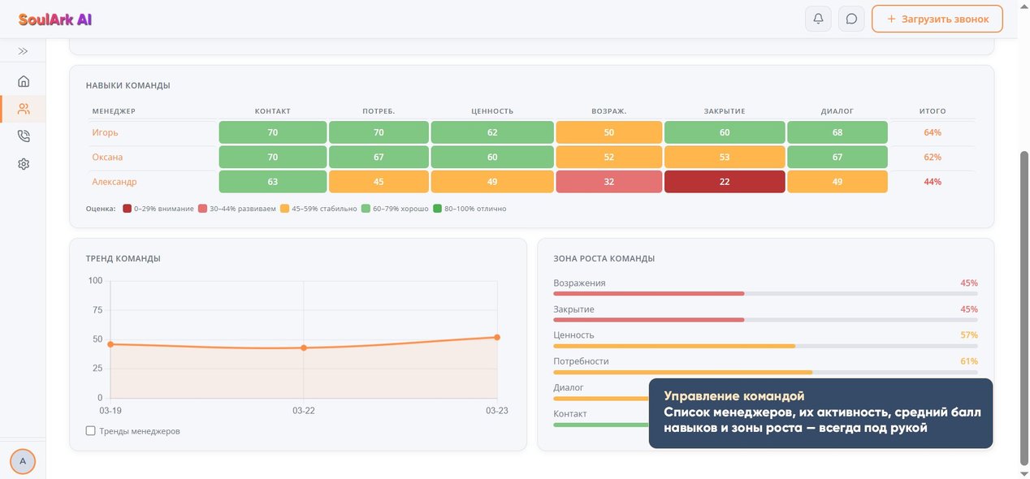Open manager Игорь's profile link
The width and height of the screenshot is (1030, 479).
pos(105,132)
